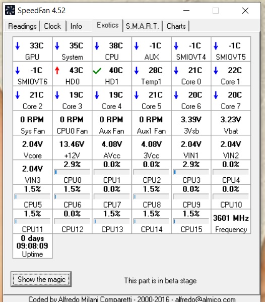Click the red up arrow beside HD0 temperature
265x305 pixels.
tap(57, 70)
